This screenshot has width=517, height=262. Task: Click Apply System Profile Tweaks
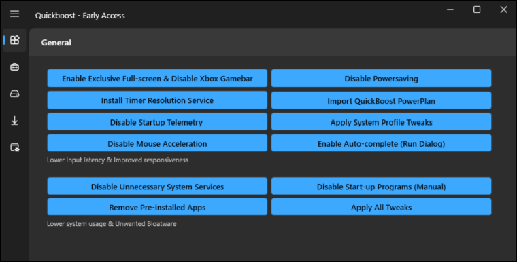click(381, 121)
